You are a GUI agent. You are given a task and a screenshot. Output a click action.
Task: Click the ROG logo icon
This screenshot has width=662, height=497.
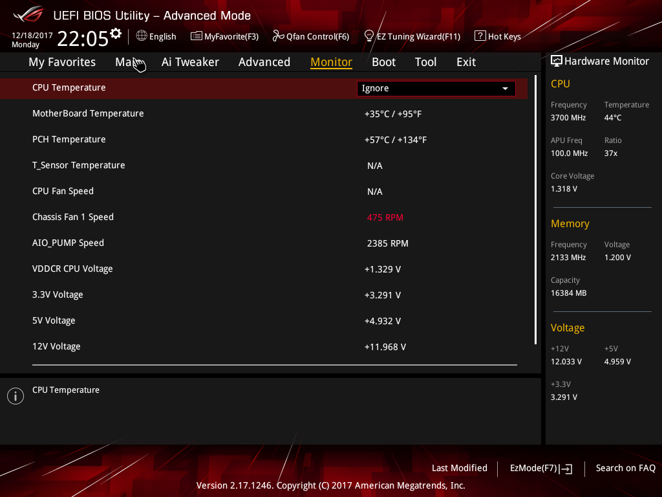tap(28, 14)
